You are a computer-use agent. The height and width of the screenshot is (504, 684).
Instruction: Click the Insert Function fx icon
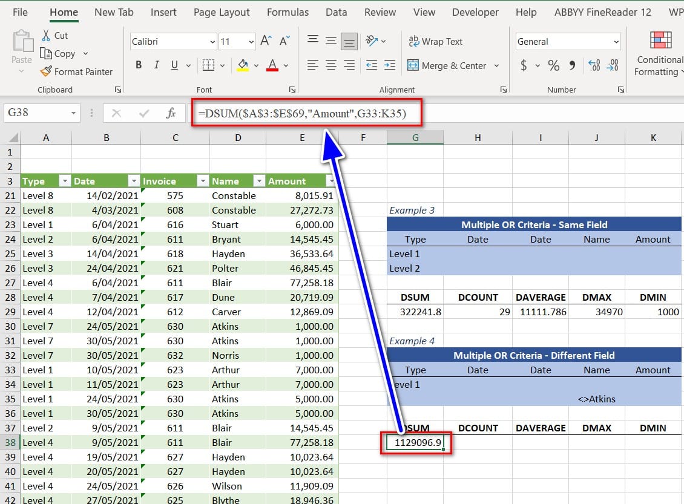171,113
